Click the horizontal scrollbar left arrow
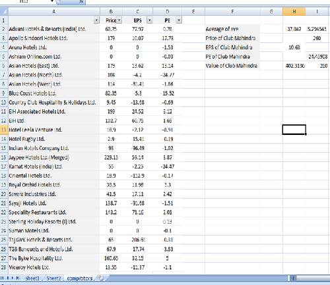330x285 pixels. point(293,278)
